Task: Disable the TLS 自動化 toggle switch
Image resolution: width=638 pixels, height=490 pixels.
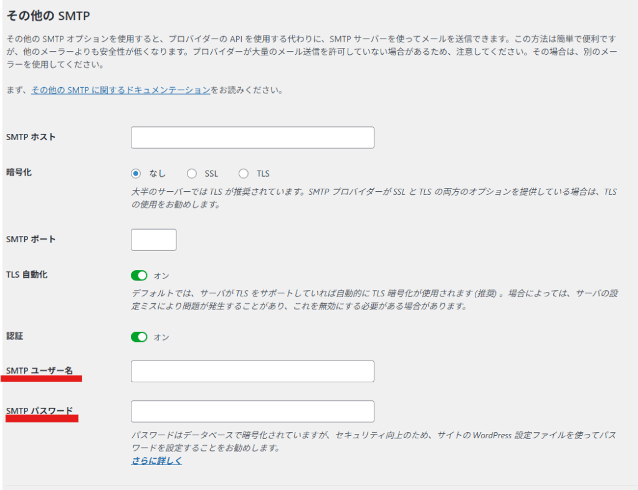Action: tap(139, 275)
